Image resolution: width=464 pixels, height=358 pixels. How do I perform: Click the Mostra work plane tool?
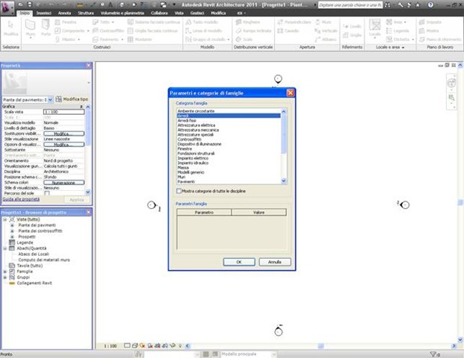pos(429,31)
